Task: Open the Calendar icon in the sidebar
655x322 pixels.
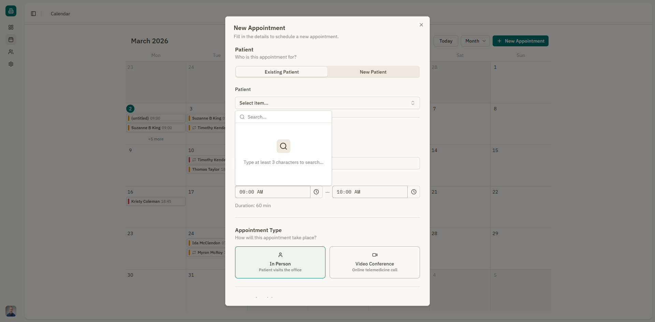Action: click(x=11, y=40)
